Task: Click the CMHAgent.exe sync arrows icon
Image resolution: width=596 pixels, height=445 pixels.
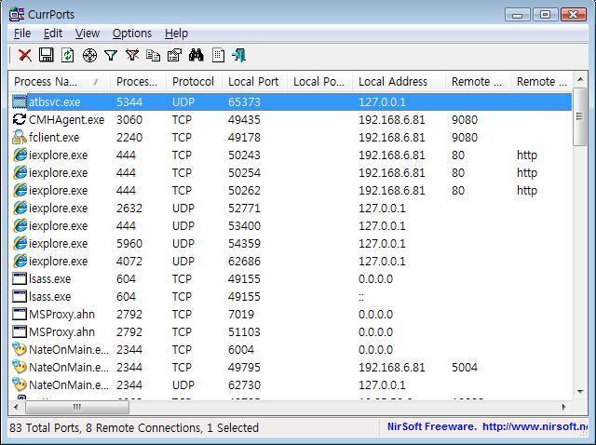Action: pyautogui.click(x=20, y=119)
